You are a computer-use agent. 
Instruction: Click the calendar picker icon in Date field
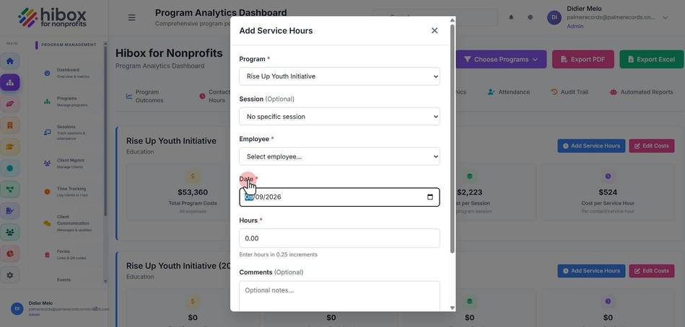pos(430,197)
